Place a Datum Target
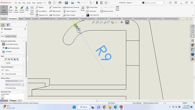The image size is (195, 110). point(69,15)
